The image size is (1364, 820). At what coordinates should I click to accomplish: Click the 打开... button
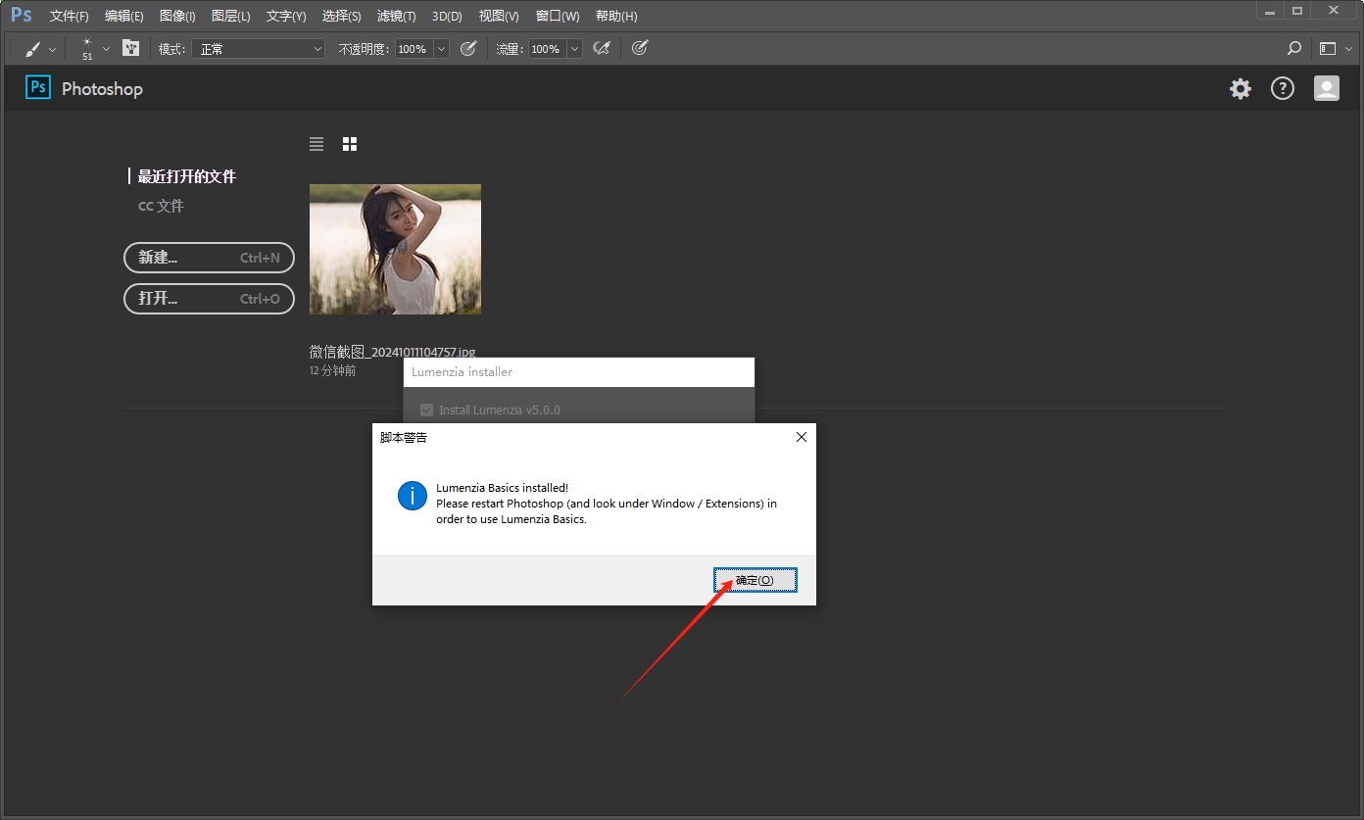click(209, 298)
